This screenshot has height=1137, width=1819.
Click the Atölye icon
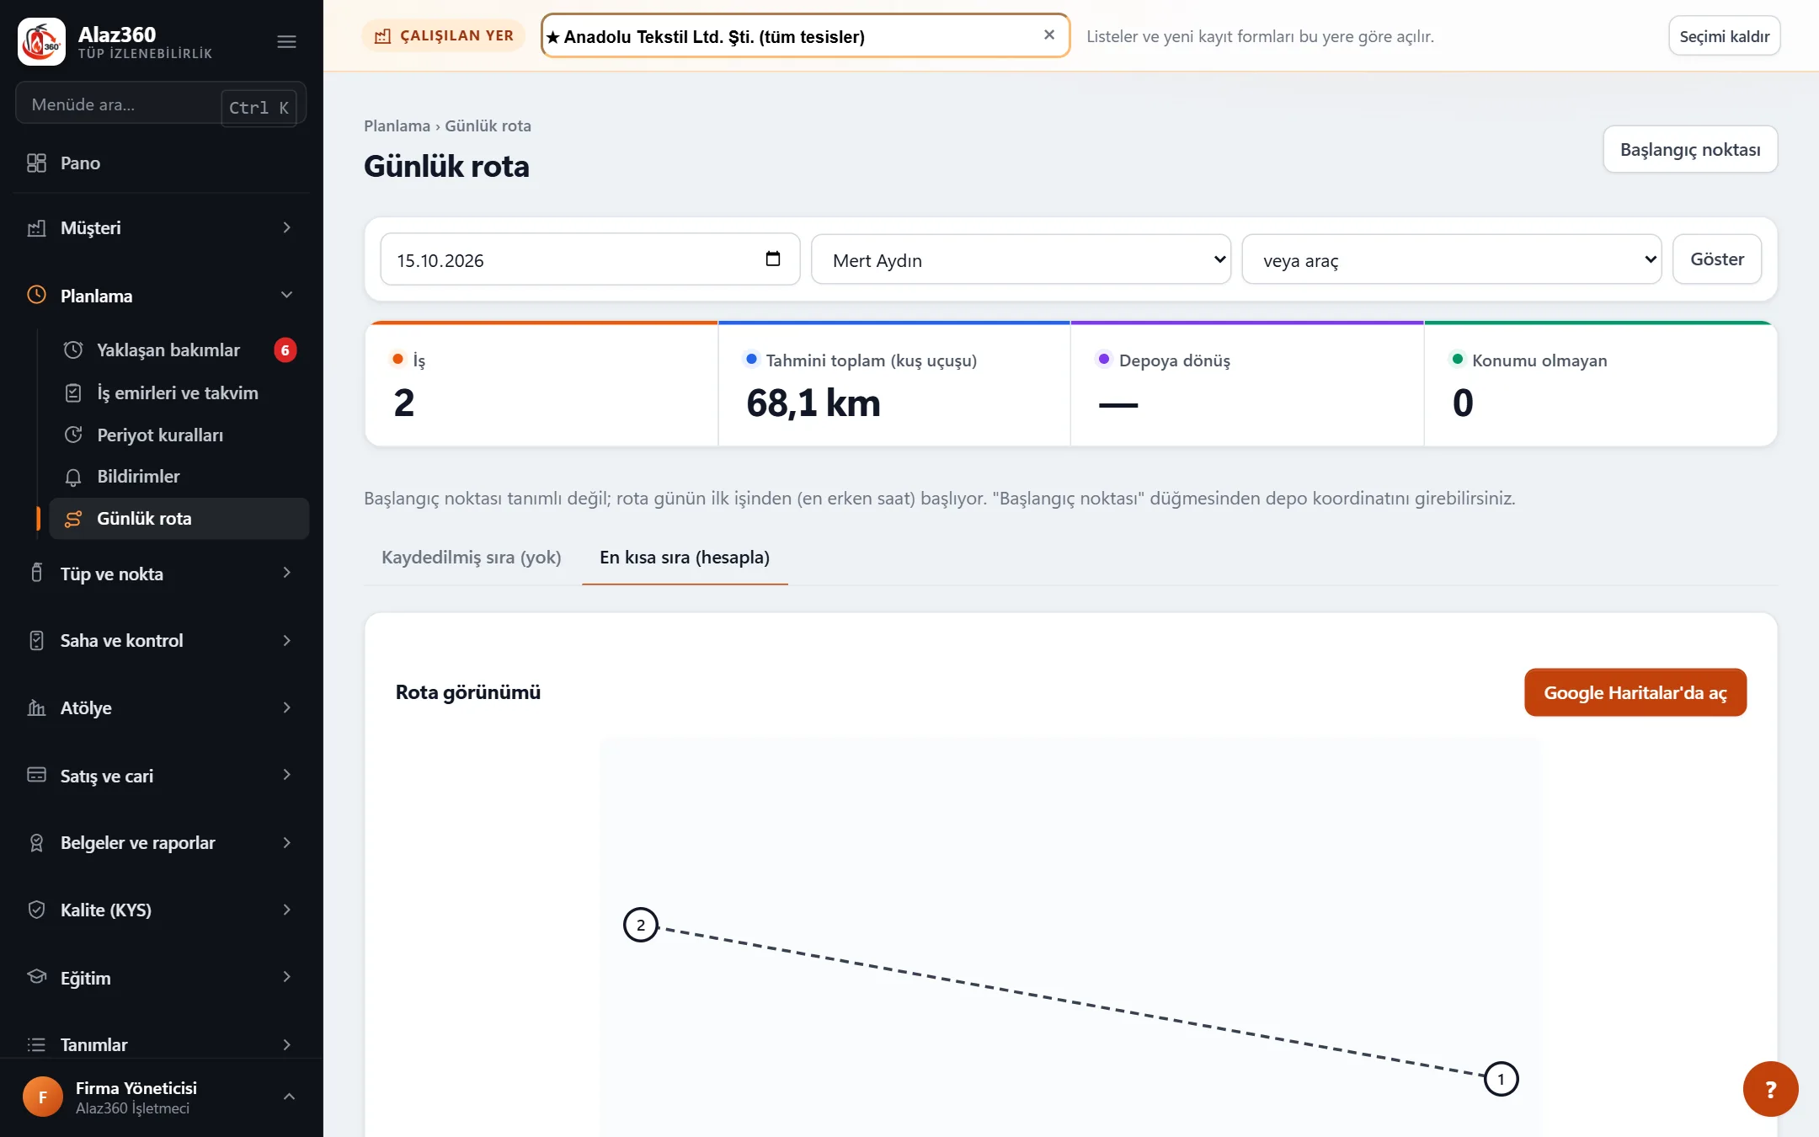click(36, 708)
